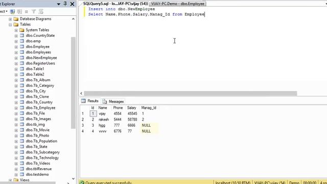Click the table icon beside dbo.Tb_Clone

(22, 97)
